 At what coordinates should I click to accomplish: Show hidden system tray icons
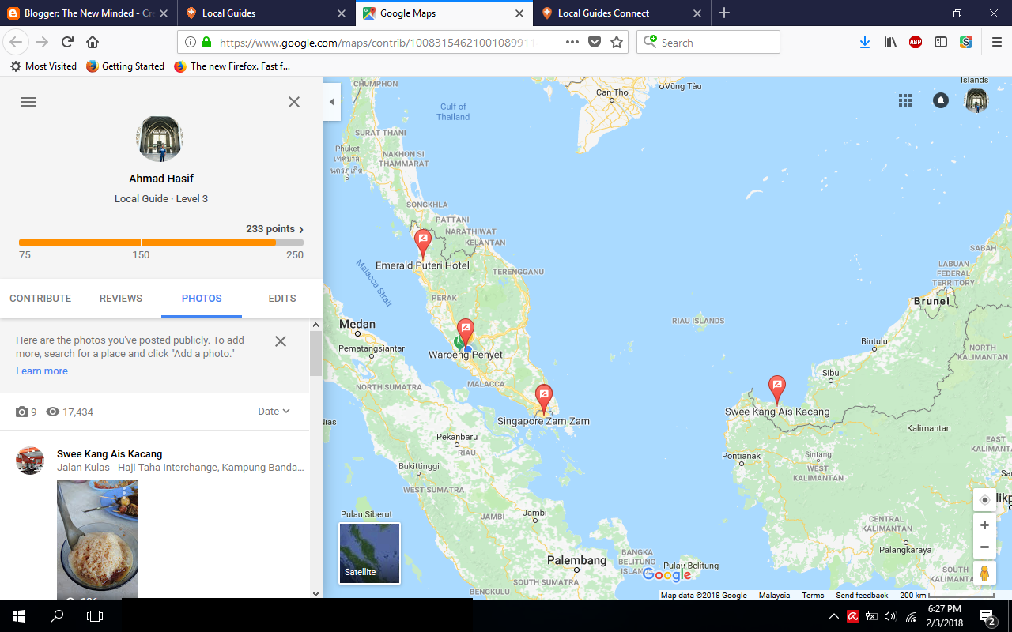click(x=834, y=616)
